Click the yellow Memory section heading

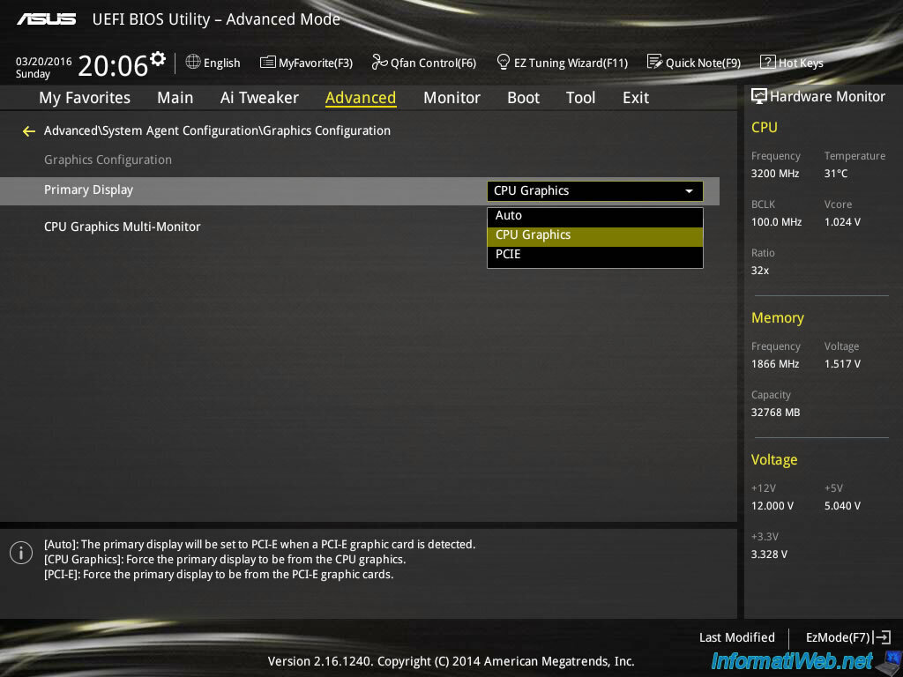(778, 317)
